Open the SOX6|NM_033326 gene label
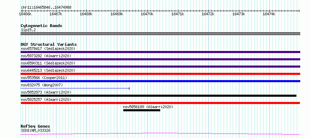 pos(36,130)
